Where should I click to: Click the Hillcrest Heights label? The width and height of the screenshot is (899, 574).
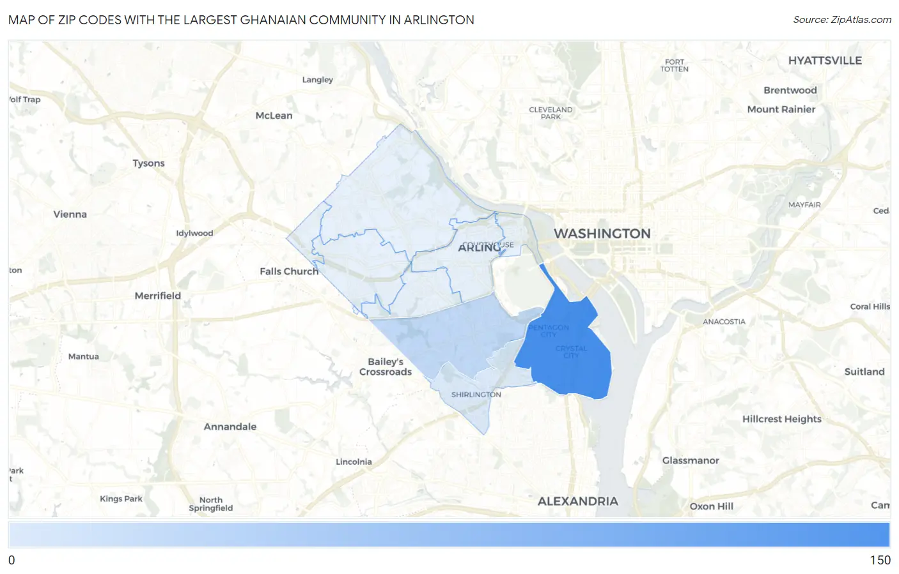tap(781, 419)
